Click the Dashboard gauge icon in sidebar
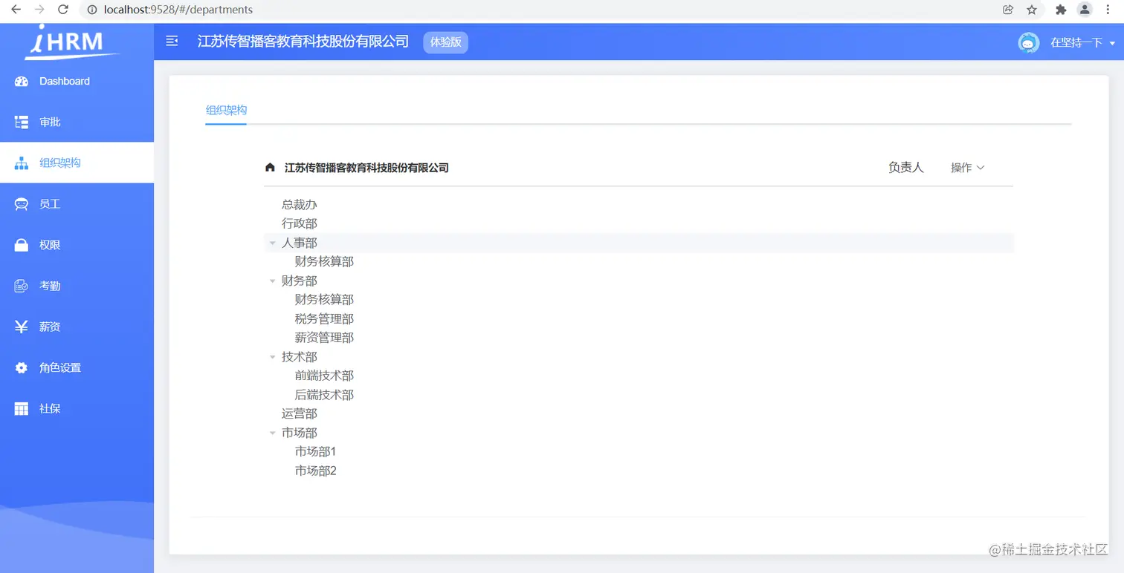The height and width of the screenshot is (573, 1124). 22,82
